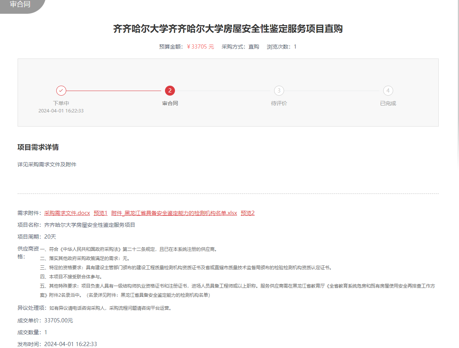
Task: Open the 预览2 preview link
Action: [248, 213]
